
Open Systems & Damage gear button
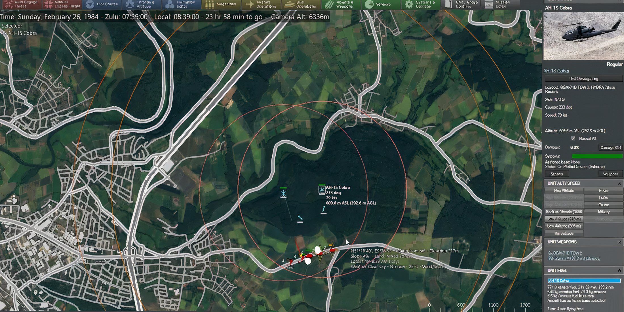coord(421,4)
